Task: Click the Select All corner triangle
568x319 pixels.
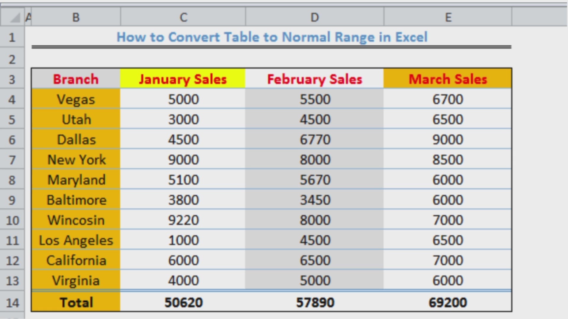Action: click(x=15, y=18)
